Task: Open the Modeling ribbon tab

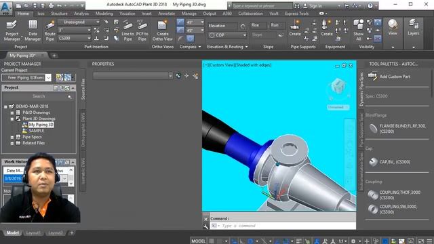Action: coord(104,14)
